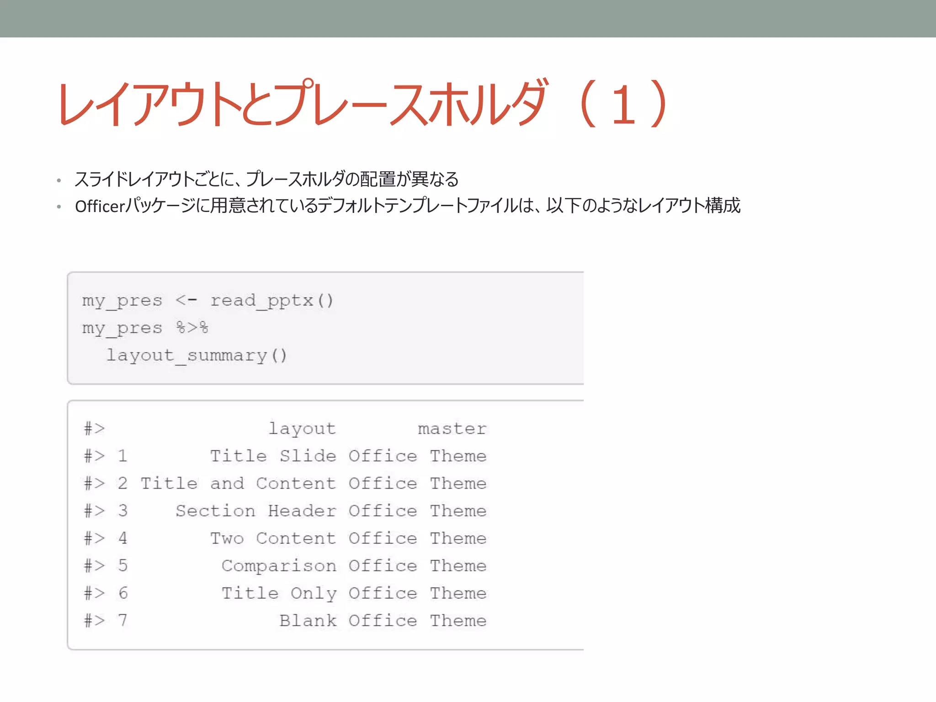Viewport: 936px width, 702px height.
Task: Click the read_pptx() code line
Action: (x=208, y=301)
